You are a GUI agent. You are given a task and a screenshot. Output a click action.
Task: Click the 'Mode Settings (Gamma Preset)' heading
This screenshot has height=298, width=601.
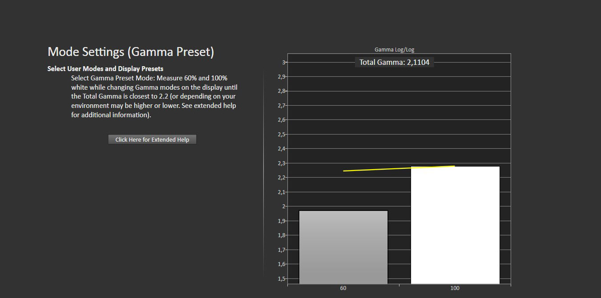pyautogui.click(x=131, y=52)
